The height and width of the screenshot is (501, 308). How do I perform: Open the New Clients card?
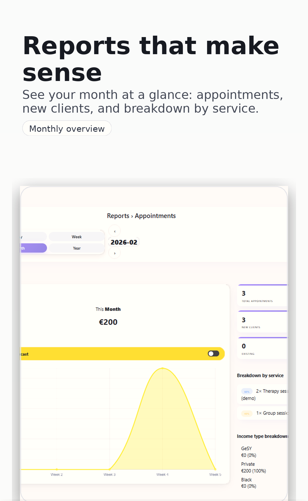coord(262,322)
